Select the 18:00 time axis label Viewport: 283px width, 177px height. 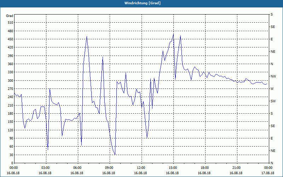[x=205, y=168]
